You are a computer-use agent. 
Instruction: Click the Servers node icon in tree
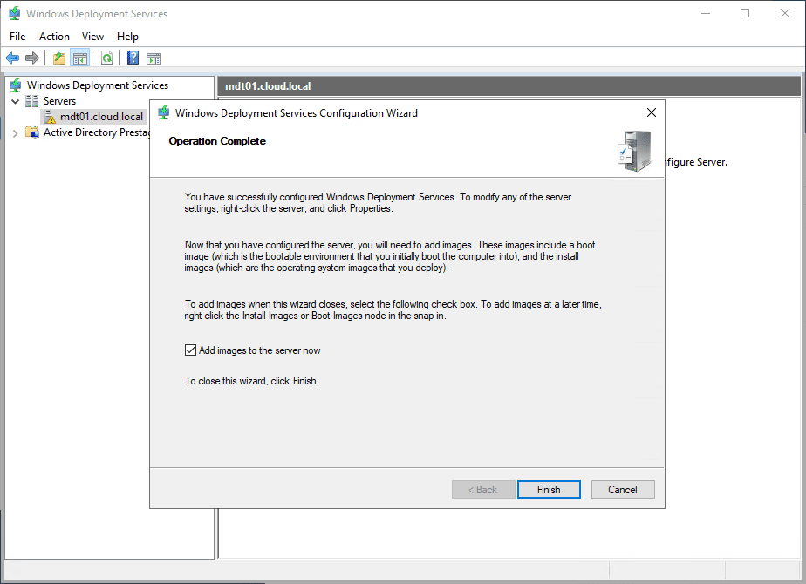tap(32, 101)
